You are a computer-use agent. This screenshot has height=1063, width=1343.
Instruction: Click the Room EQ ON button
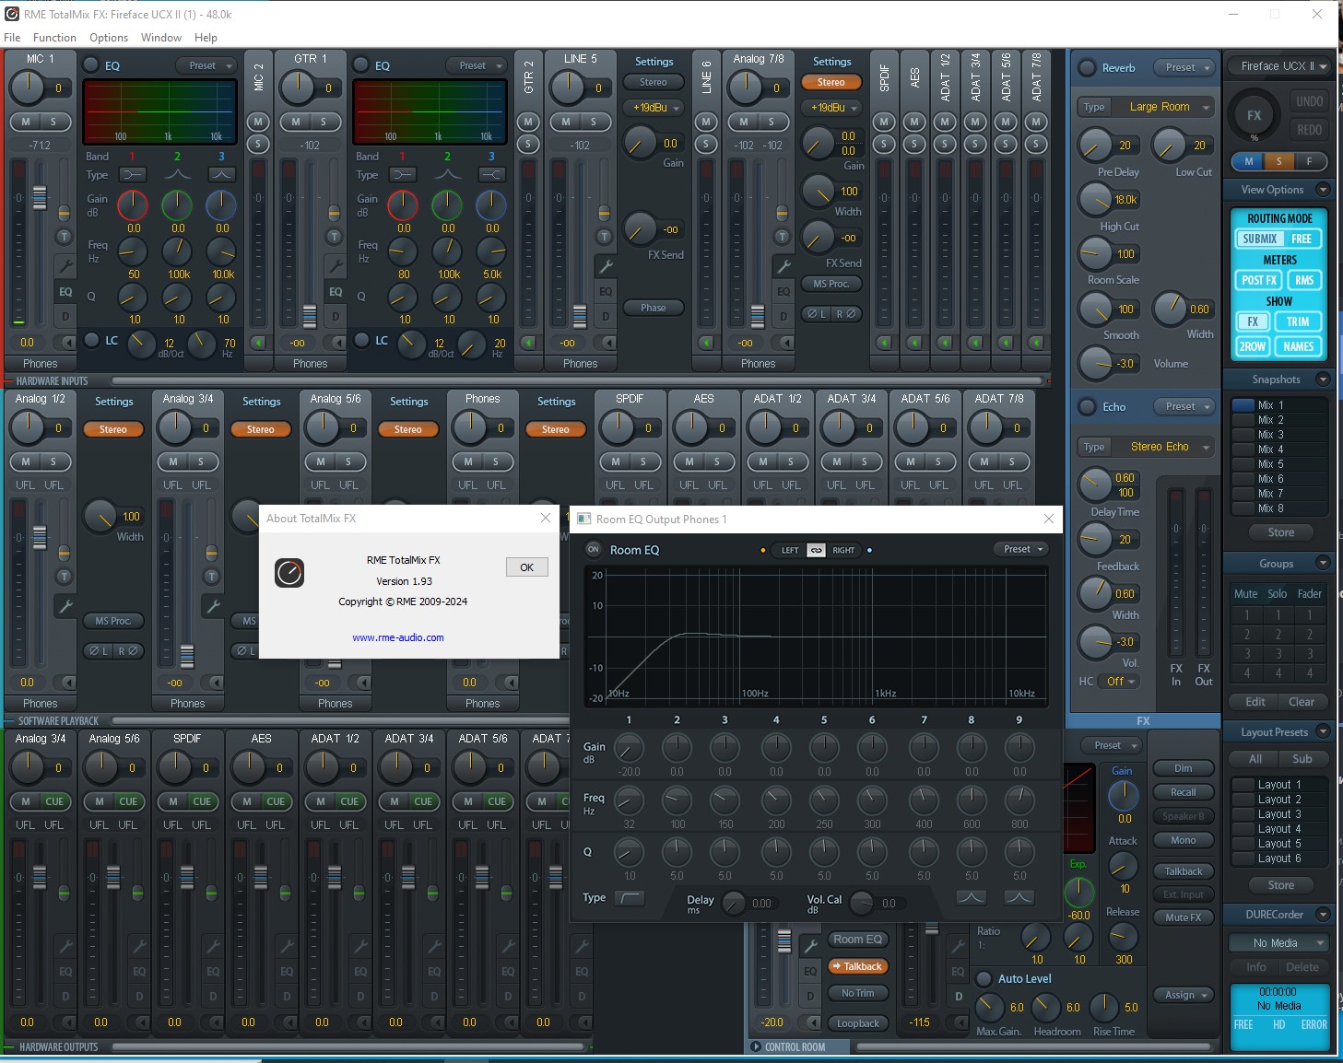(594, 549)
